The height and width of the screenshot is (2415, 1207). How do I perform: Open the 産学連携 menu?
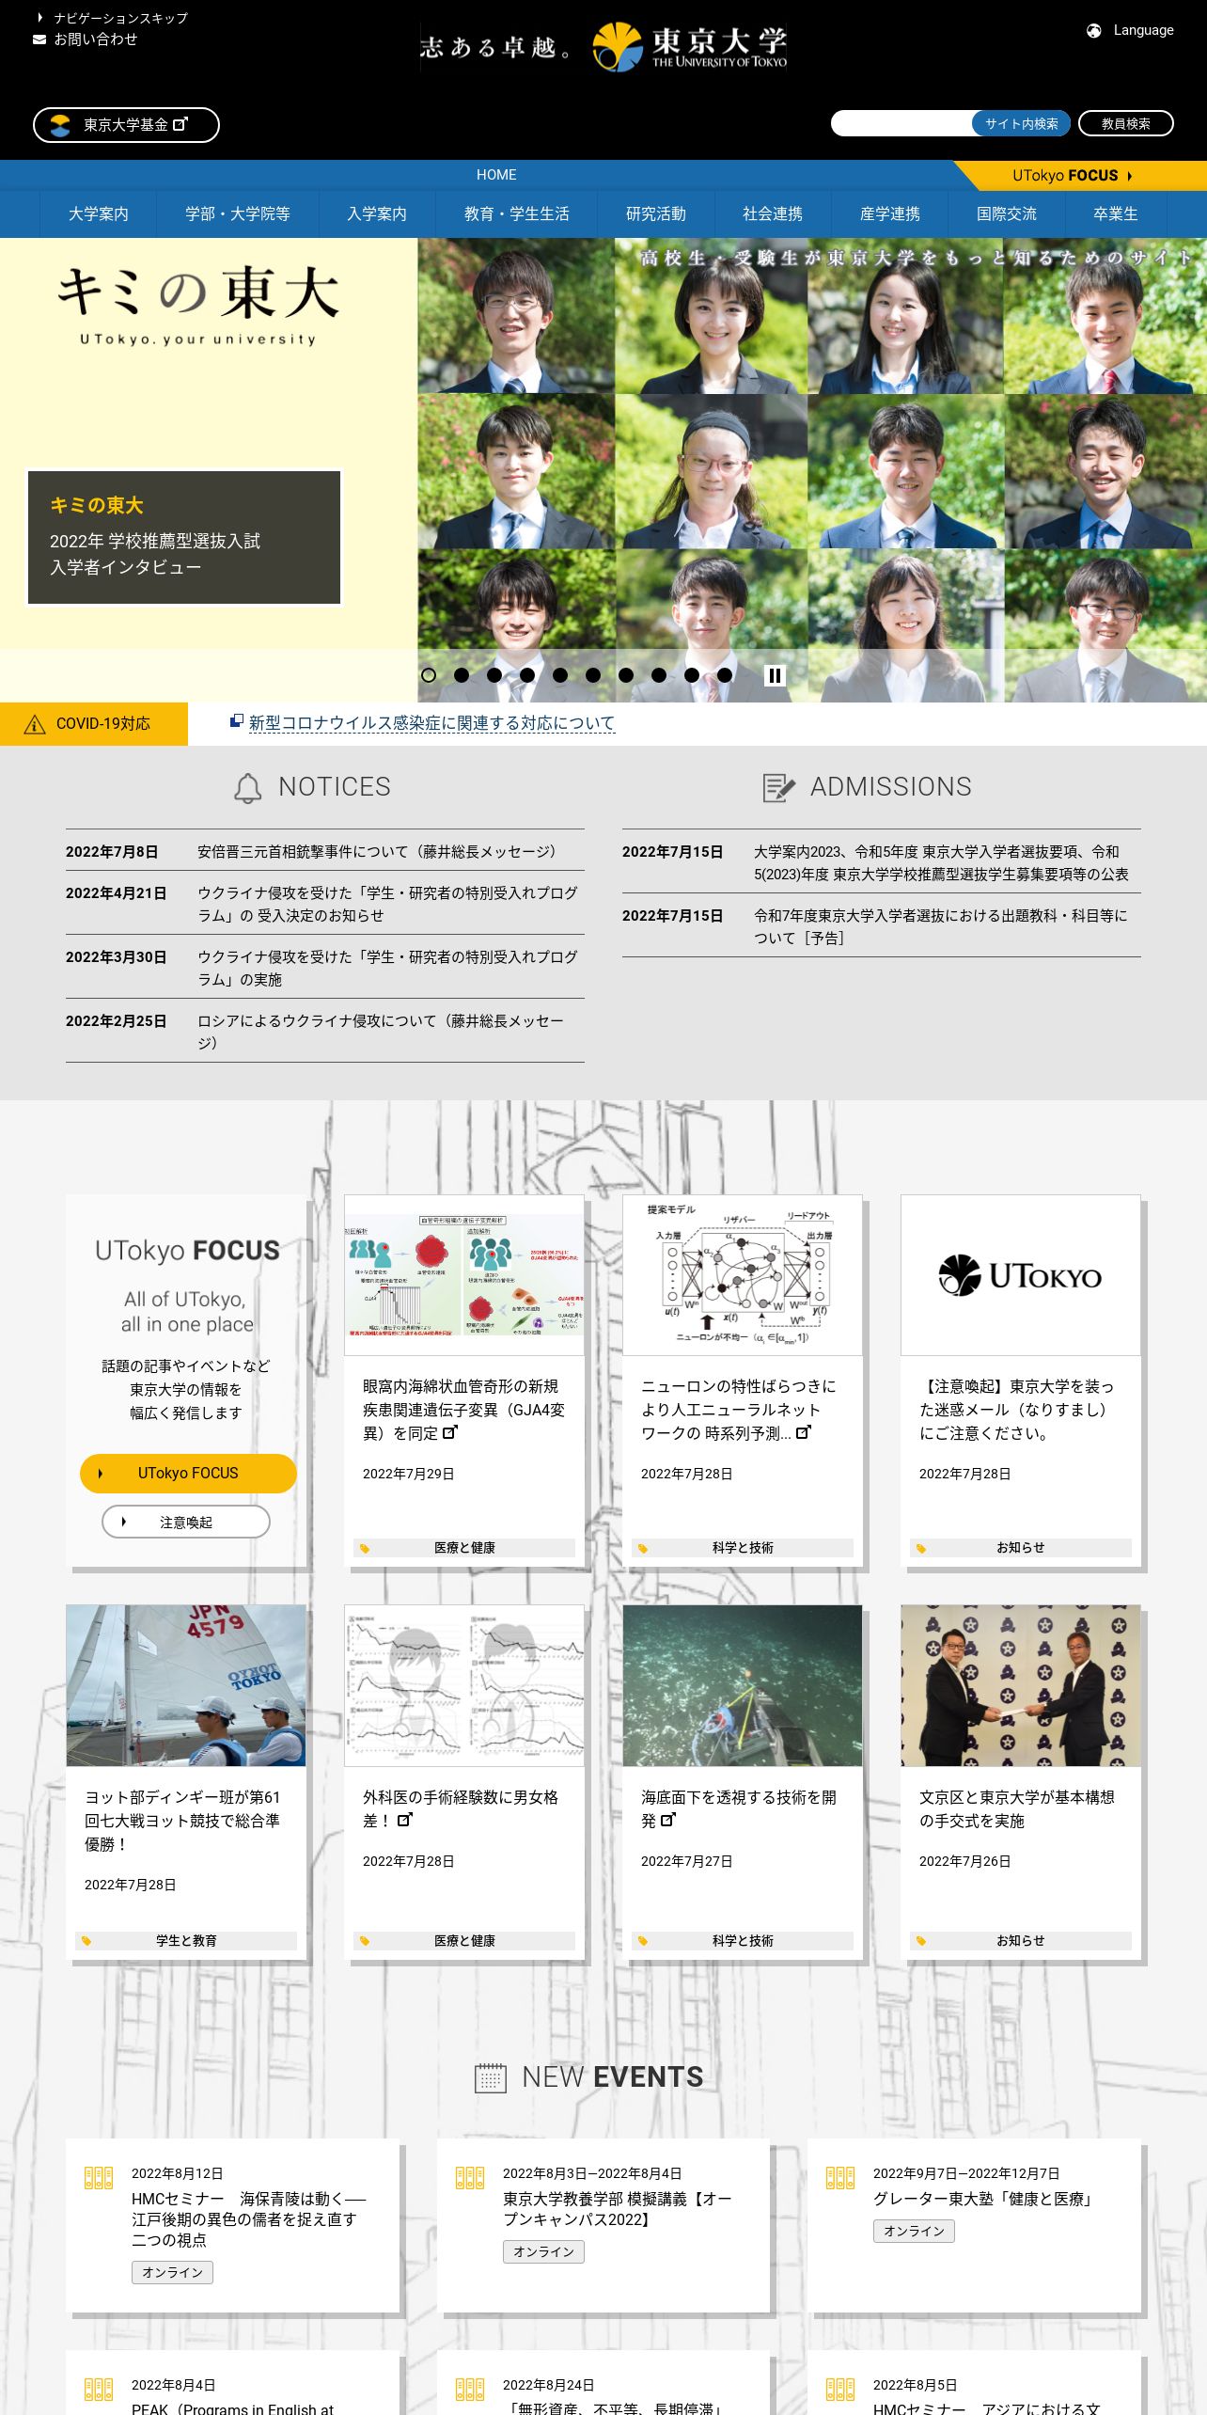(890, 214)
